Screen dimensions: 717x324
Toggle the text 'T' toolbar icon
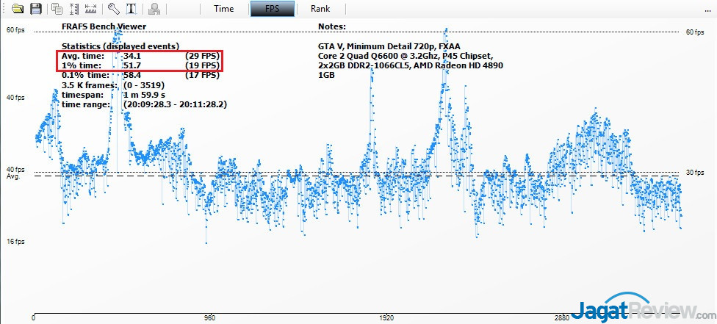[x=131, y=10]
